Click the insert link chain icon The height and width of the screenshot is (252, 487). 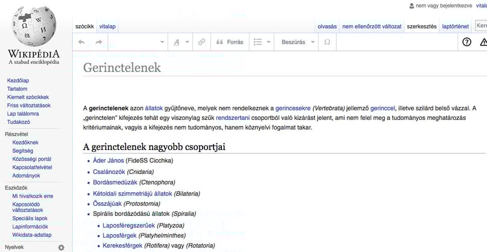pos(201,42)
